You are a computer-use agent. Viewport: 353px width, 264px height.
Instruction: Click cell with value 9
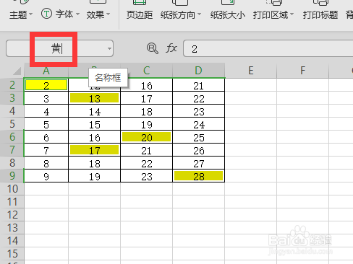point(46,176)
